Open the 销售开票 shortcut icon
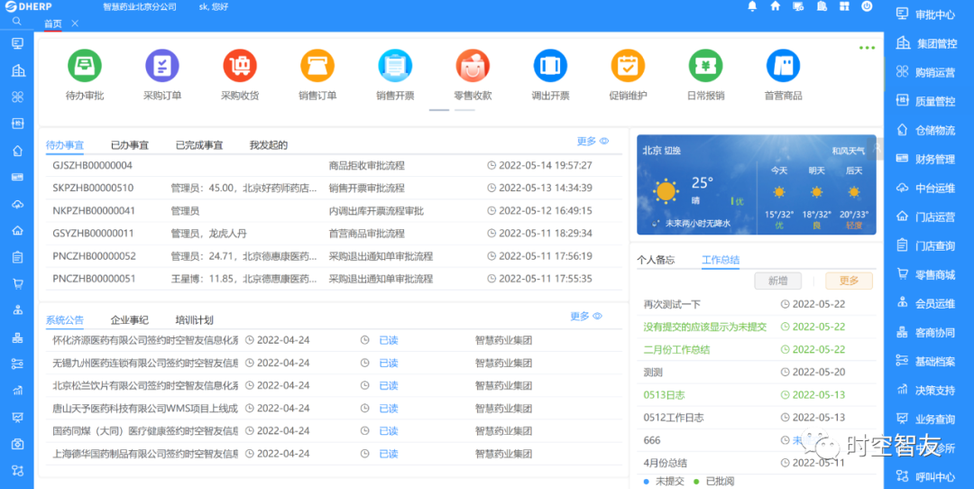The width and height of the screenshot is (974, 489). pos(395,66)
